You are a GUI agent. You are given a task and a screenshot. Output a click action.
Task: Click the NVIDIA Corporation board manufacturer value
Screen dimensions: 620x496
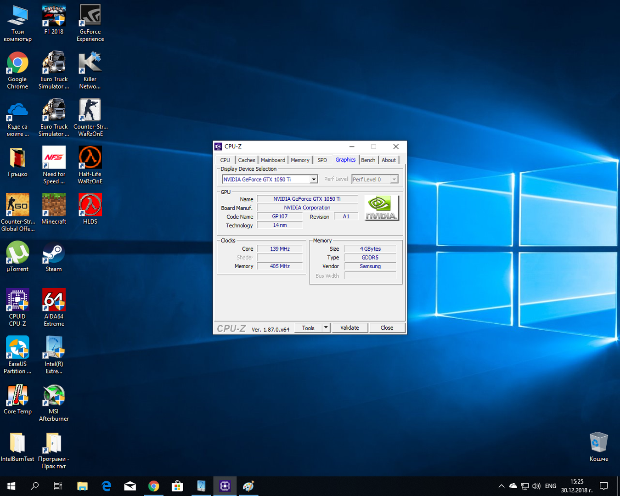(x=307, y=208)
